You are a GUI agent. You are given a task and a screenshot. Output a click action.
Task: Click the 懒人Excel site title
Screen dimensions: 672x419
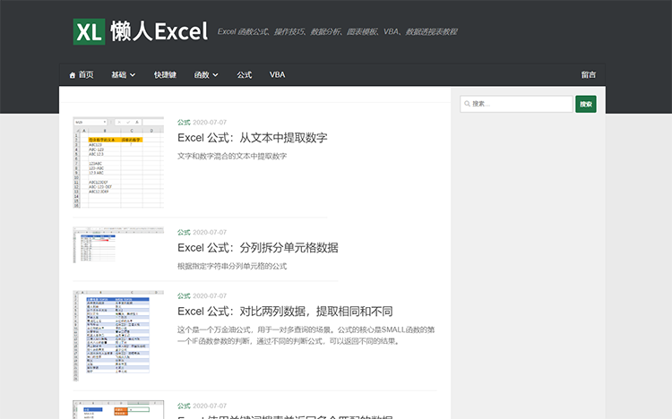pos(159,32)
